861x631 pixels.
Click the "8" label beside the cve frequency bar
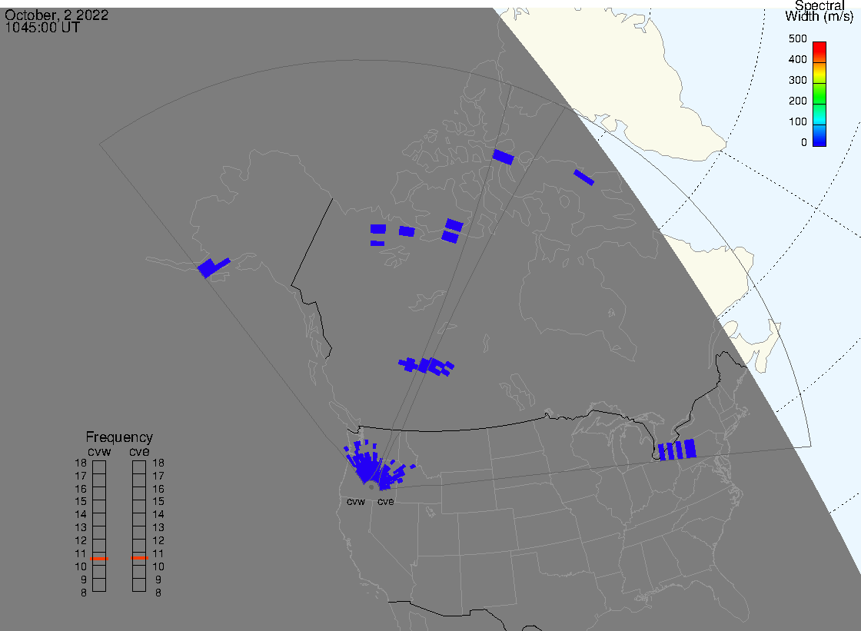tap(158, 593)
